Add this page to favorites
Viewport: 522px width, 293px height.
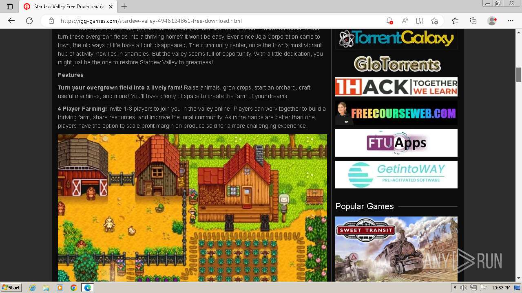(435, 21)
